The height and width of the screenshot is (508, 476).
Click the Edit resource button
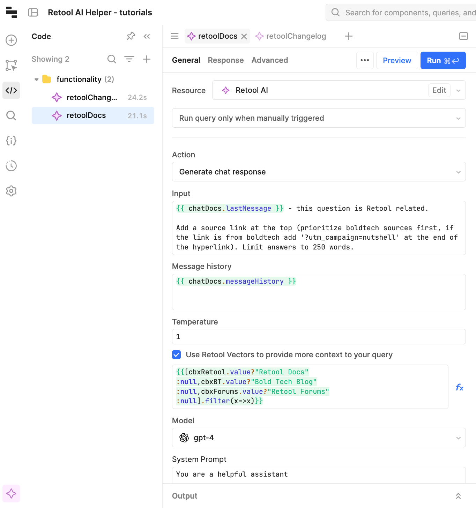439,90
